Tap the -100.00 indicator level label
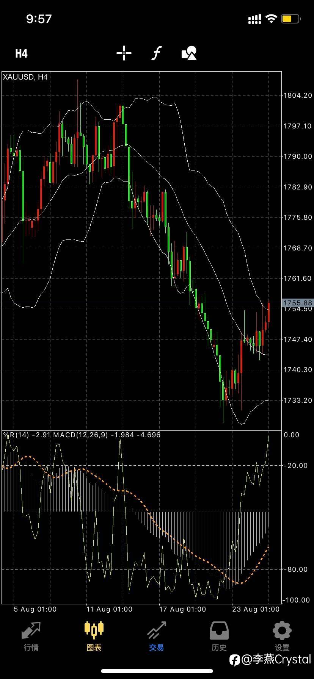Screen dimensions: 314x679 pos(297,600)
